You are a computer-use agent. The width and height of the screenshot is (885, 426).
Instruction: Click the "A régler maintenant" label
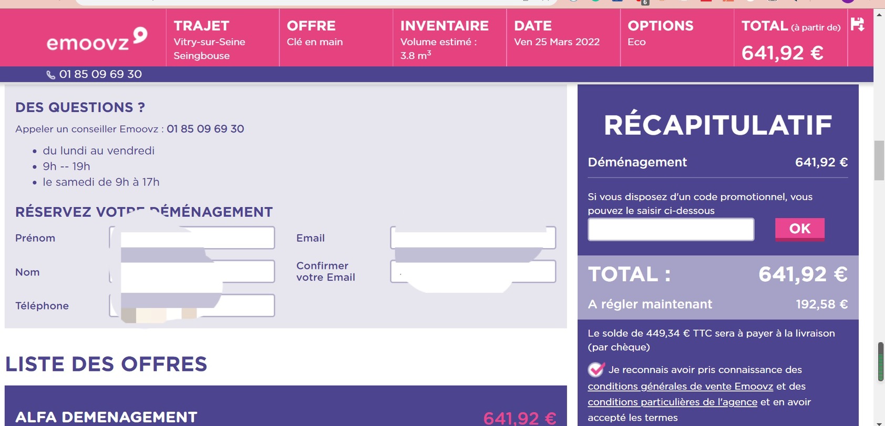[650, 304]
